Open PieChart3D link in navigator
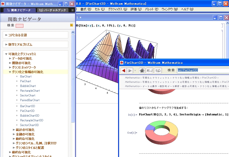The height and width of the screenshot is (157, 229). (27, 111)
